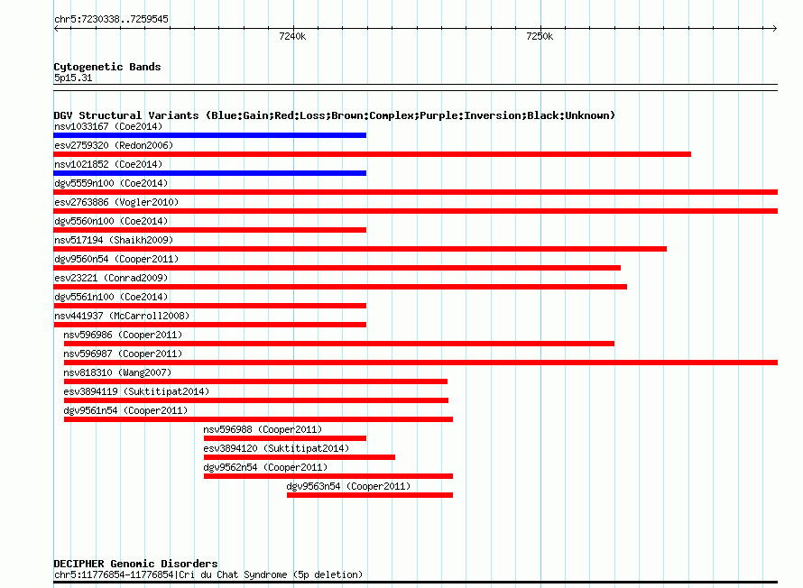
Task: Click the red esv23221 loss bar
Action: [x=340, y=287]
